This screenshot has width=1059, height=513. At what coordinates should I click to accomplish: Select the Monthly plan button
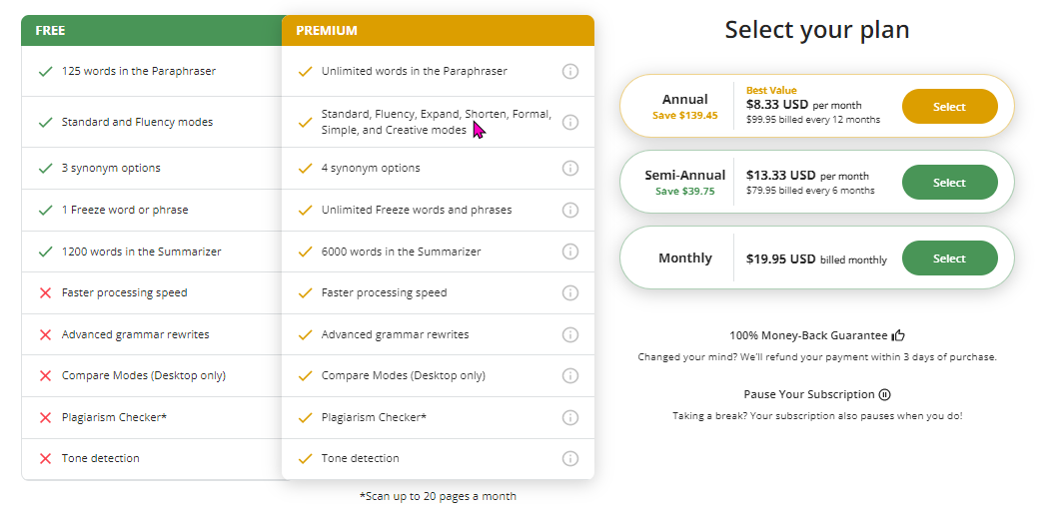click(949, 258)
